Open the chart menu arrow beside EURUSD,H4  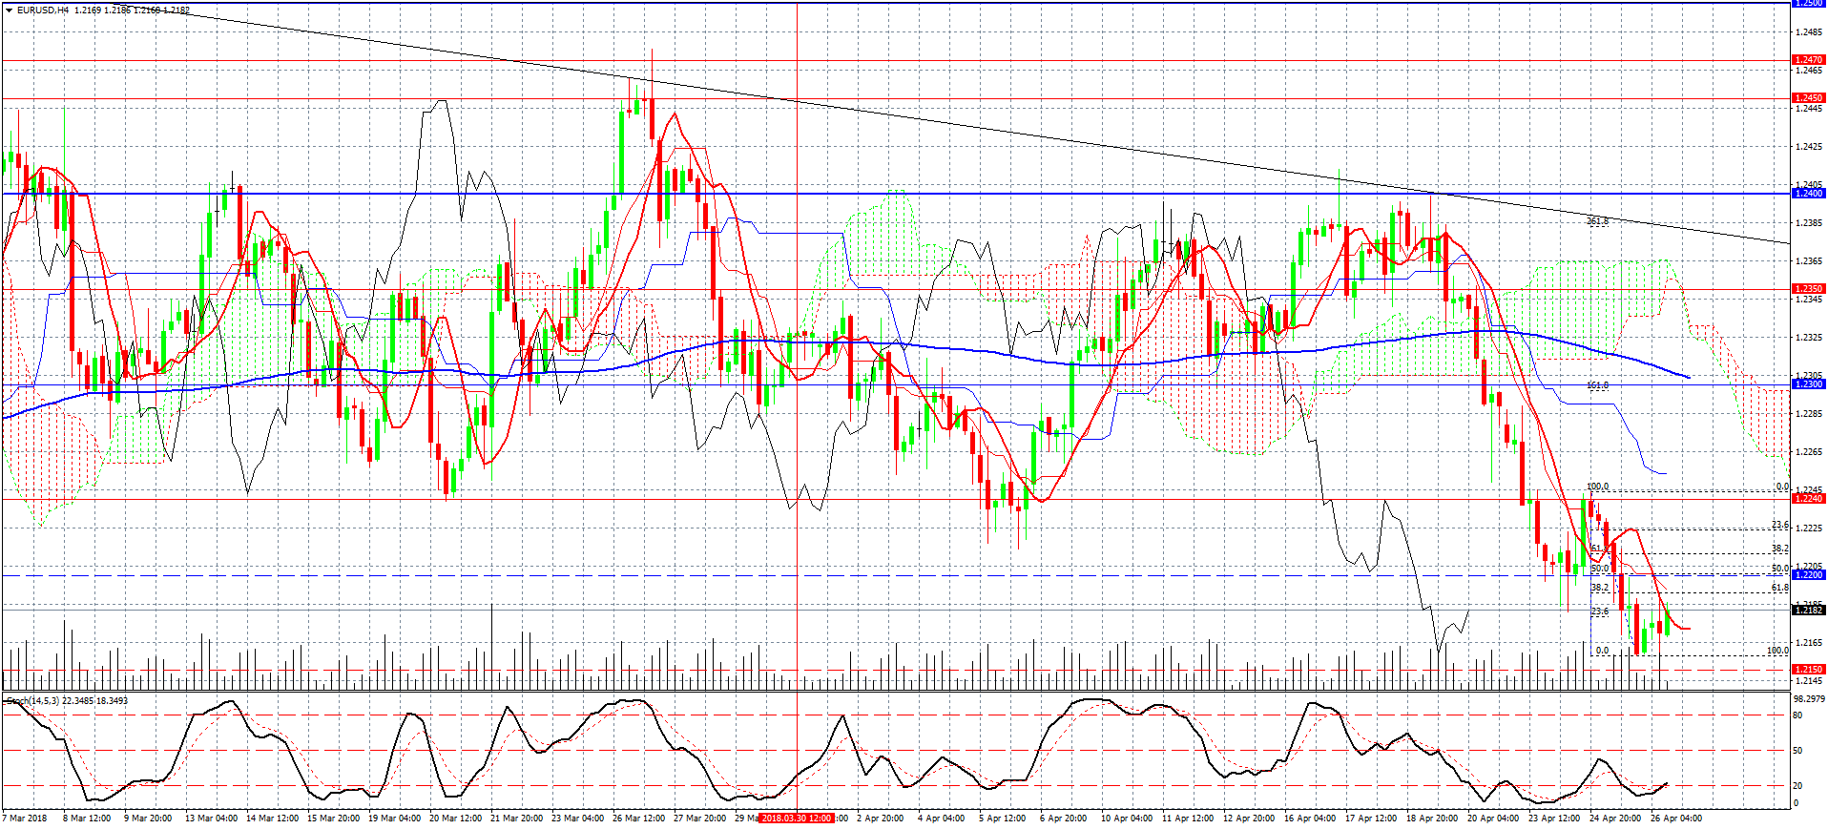9,10
